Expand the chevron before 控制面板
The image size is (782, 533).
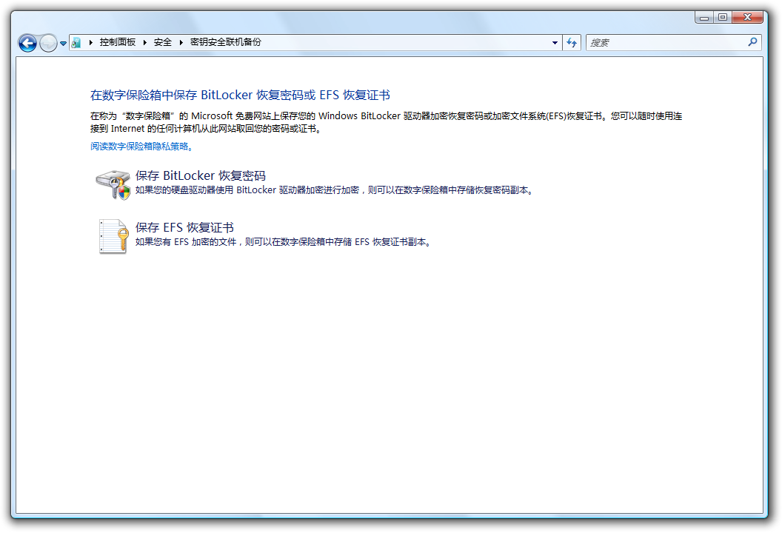(91, 42)
